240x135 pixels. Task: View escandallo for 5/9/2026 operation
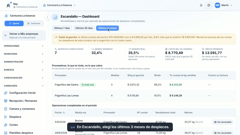point(222,122)
